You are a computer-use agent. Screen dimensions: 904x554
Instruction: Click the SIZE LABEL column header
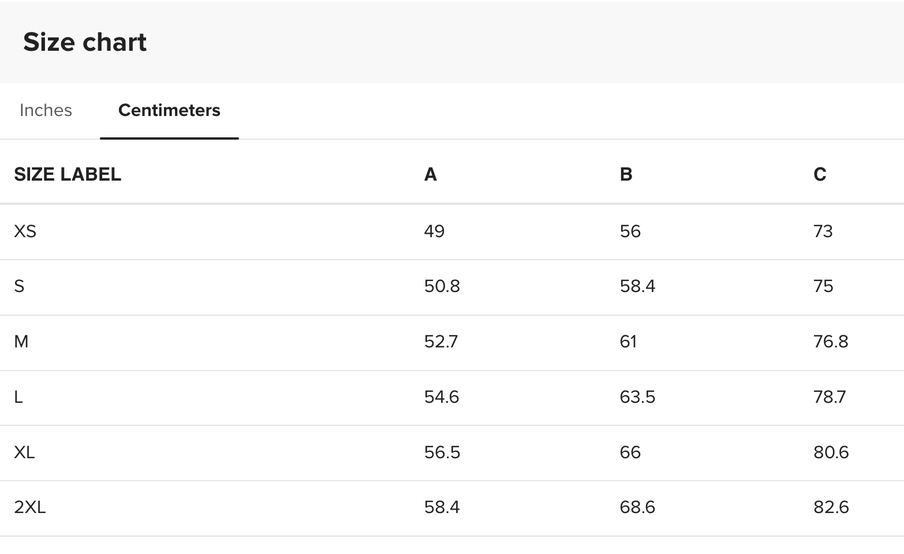68,174
